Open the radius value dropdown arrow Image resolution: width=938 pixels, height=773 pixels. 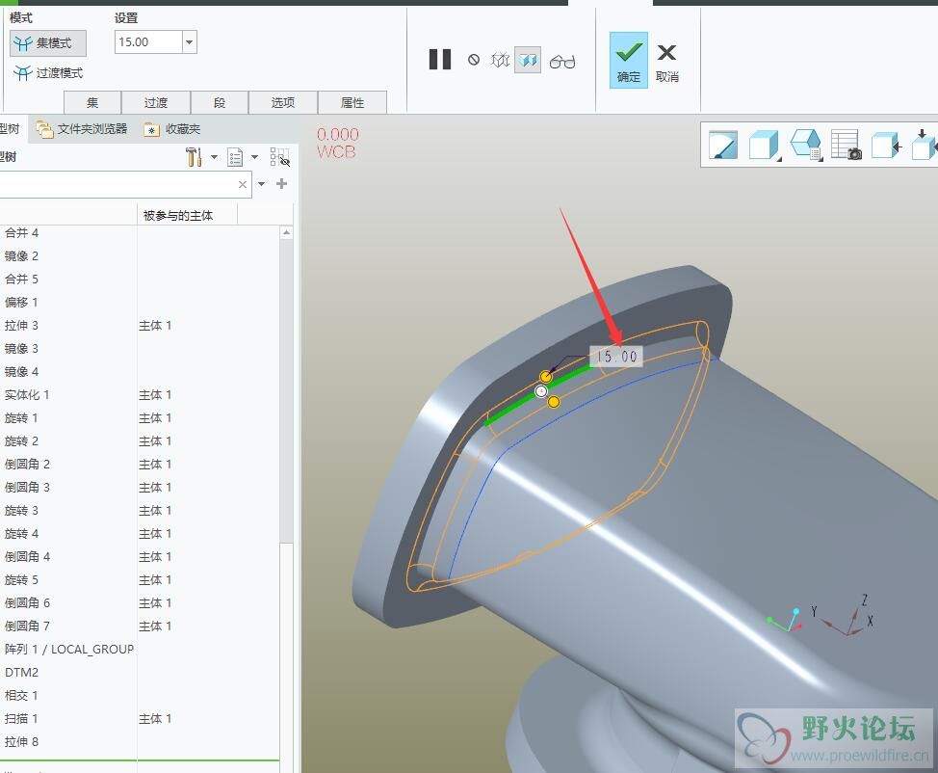coord(190,41)
